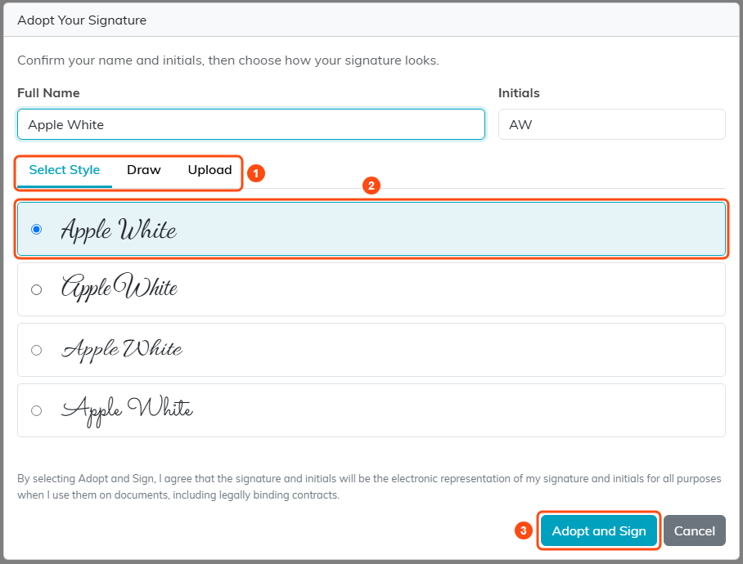Click the 'By selecting Adopt and Sign' disclaimer text
This screenshot has width=743, height=564.
(x=370, y=487)
